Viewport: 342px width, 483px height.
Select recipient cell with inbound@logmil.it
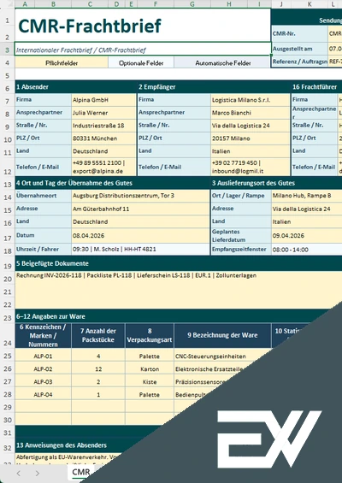coord(251,167)
